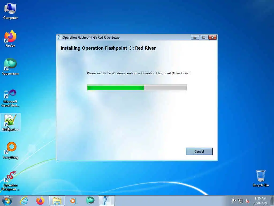Viewport: 274px width, 206px height.
Task: Click the Show desktop strip
Action: (272, 201)
